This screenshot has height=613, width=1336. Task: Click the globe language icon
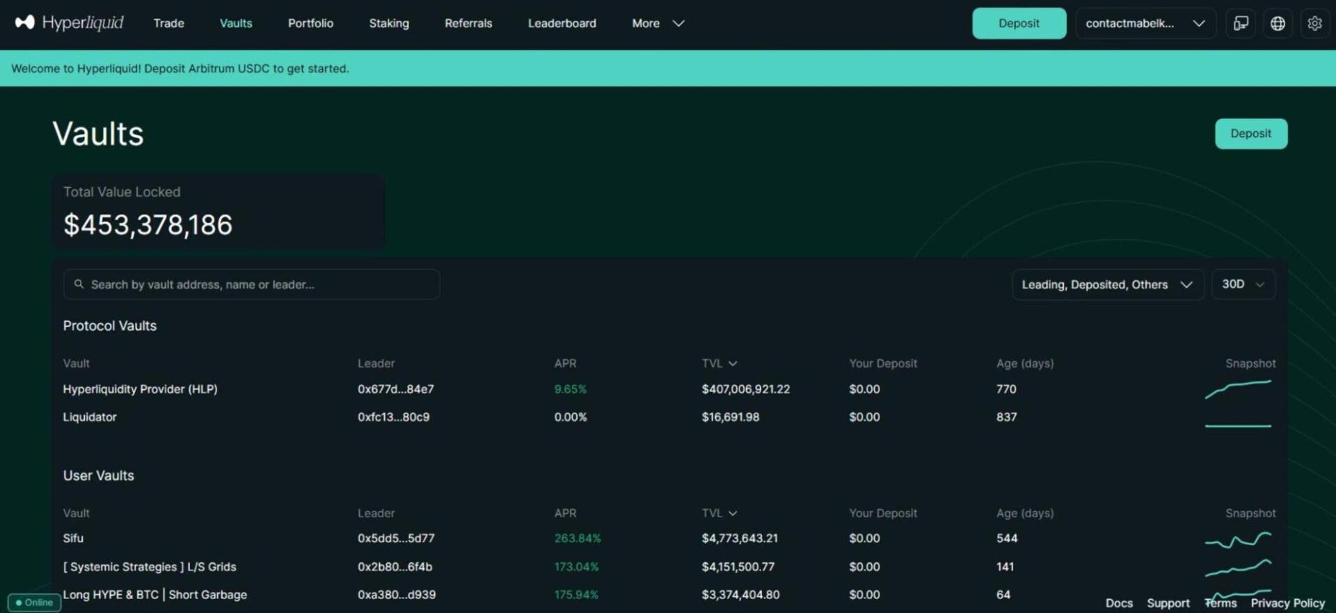1278,24
